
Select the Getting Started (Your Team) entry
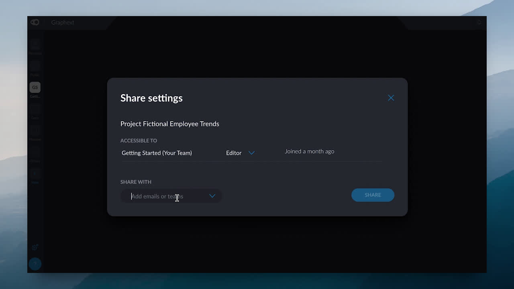(157, 153)
